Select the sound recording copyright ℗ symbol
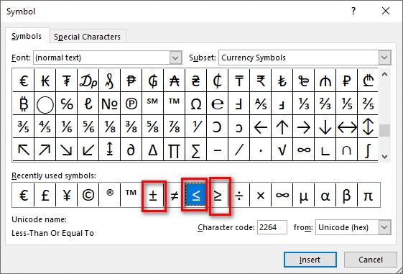 click(131, 104)
